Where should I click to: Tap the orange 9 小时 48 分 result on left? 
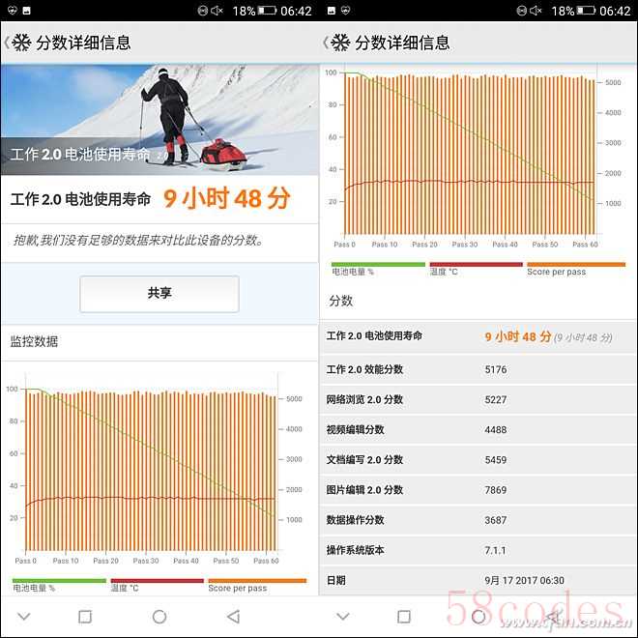click(x=227, y=198)
